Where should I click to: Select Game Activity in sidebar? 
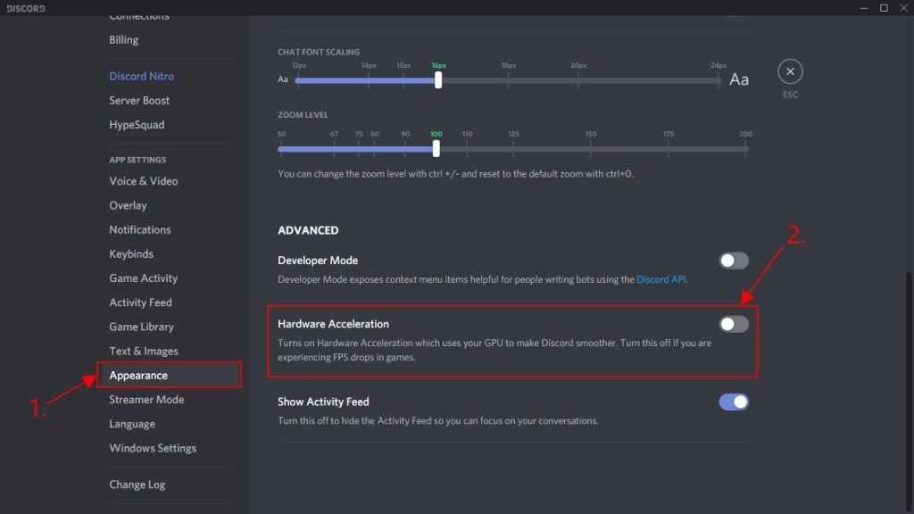pos(143,278)
